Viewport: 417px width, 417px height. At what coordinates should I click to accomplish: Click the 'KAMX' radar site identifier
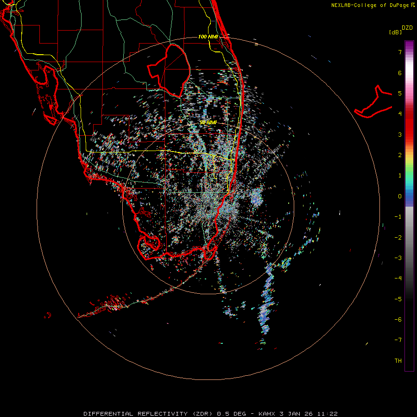[267, 414]
